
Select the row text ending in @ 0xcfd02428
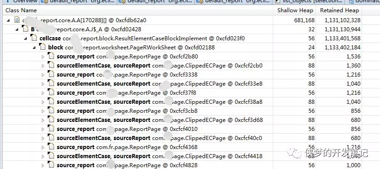click(86, 29)
